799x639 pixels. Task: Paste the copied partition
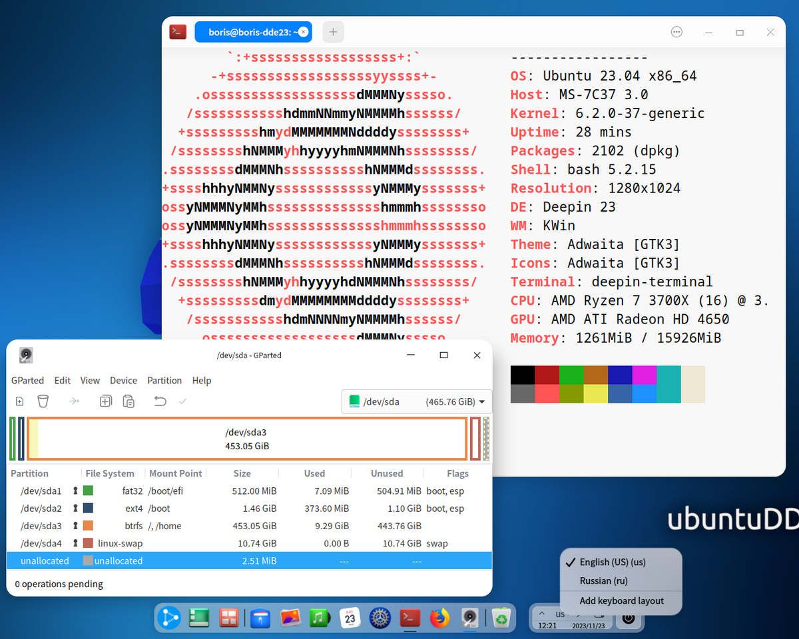[x=129, y=401]
